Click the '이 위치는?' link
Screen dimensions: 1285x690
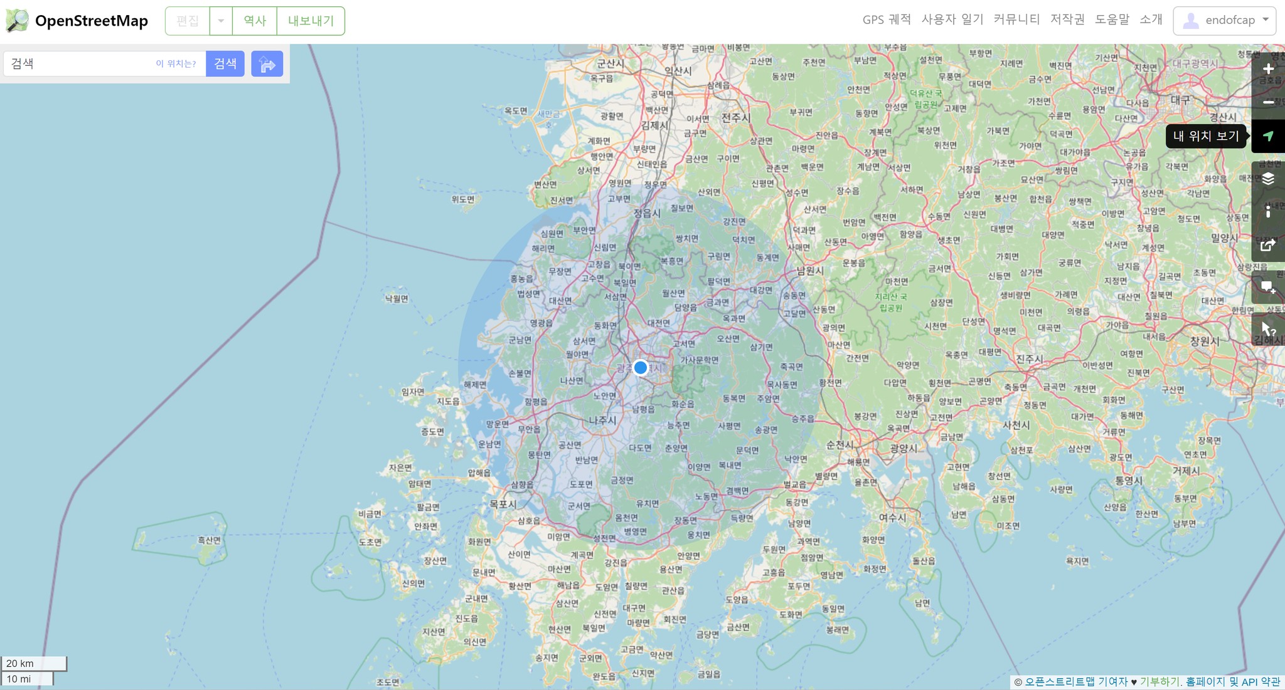pos(176,64)
